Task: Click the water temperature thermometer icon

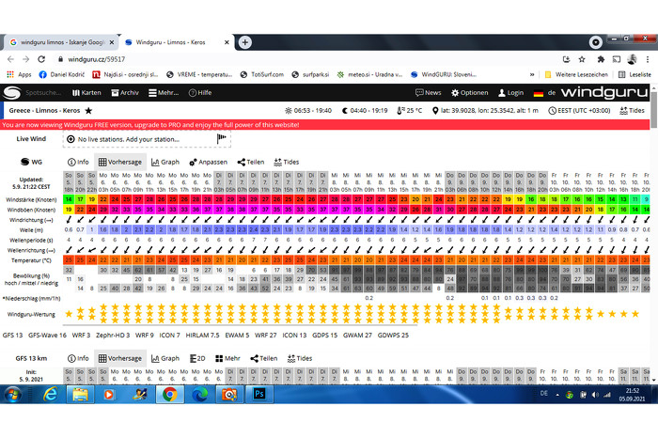Action: click(x=400, y=111)
